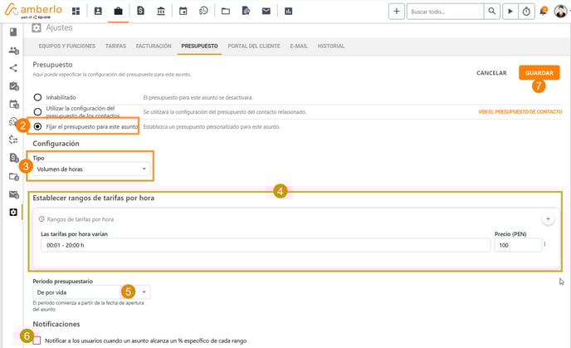Open the notifications bell
571x348 pixels.
pos(544,12)
